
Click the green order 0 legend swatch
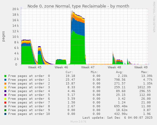(5, 76)
